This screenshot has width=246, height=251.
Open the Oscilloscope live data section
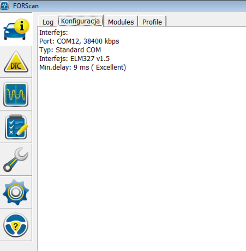click(x=16, y=94)
